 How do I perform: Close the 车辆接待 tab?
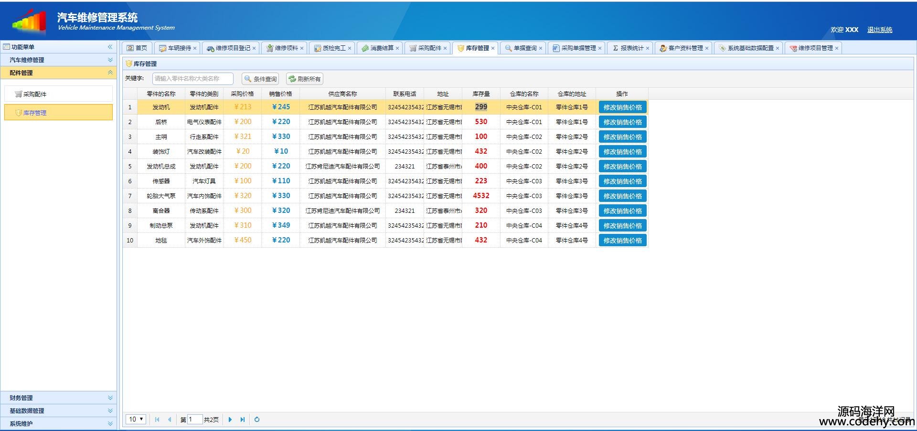pyautogui.click(x=195, y=48)
